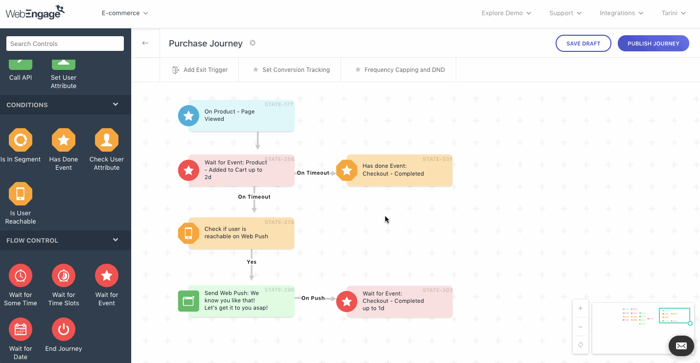Click the WebEngage logo

click(35, 12)
